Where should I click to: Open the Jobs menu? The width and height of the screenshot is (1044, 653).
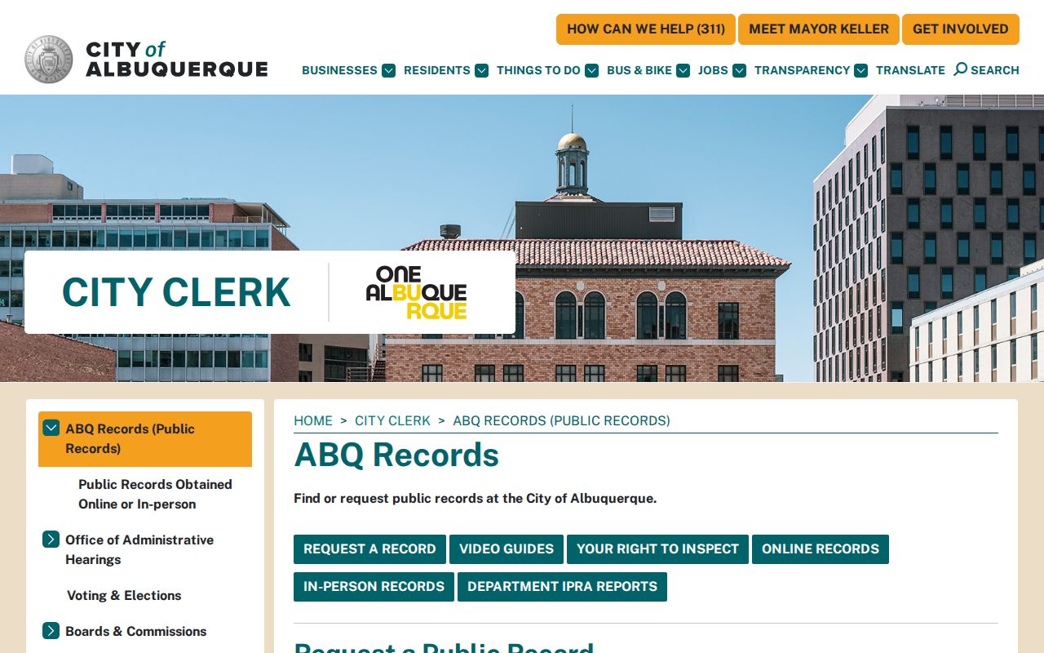[713, 70]
